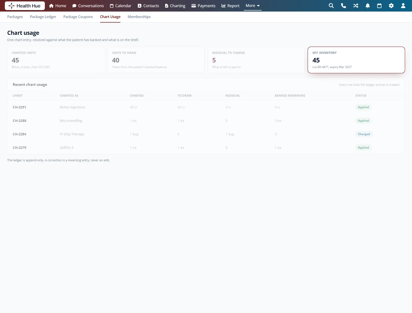Click the RESIDUAL column header

pyautogui.click(x=233, y=95)
